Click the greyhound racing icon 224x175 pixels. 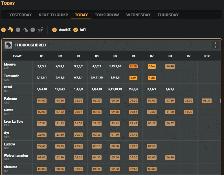point(25,30)
